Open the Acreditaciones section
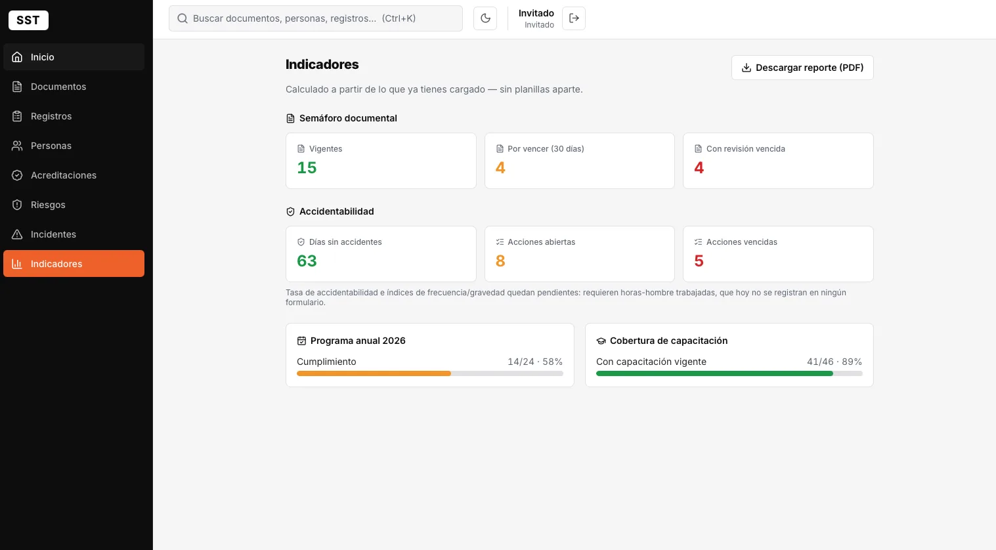 [74, 175]
